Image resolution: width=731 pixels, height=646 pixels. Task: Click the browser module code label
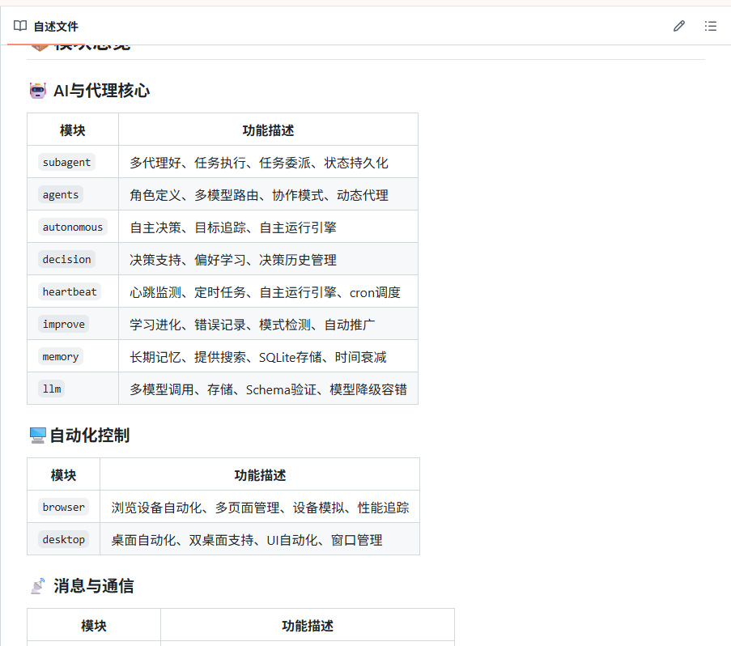(x=64, y=507)
